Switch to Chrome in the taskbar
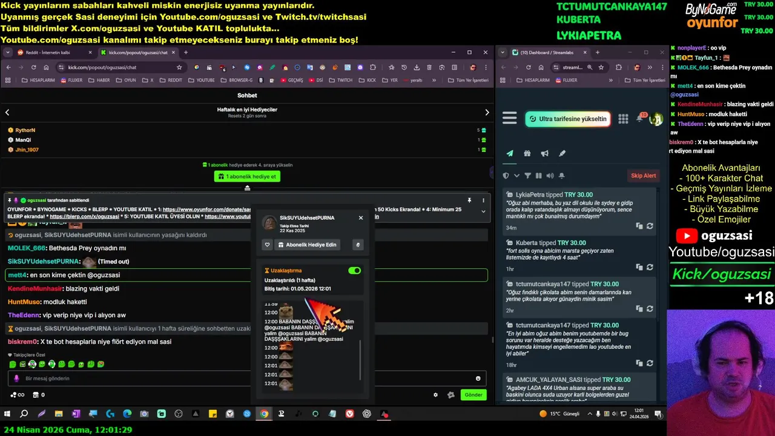775x436 pixels. [x=264, y=414]
